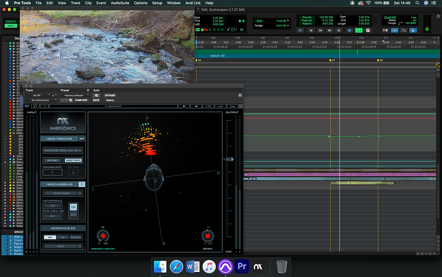Click the BYPASS plugin button
442x277 pixels.
pos(110,95)
